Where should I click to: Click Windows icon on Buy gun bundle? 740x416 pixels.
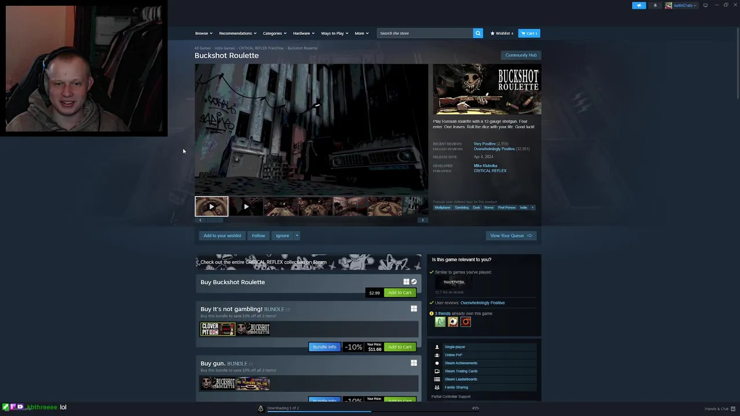point(414,363)
